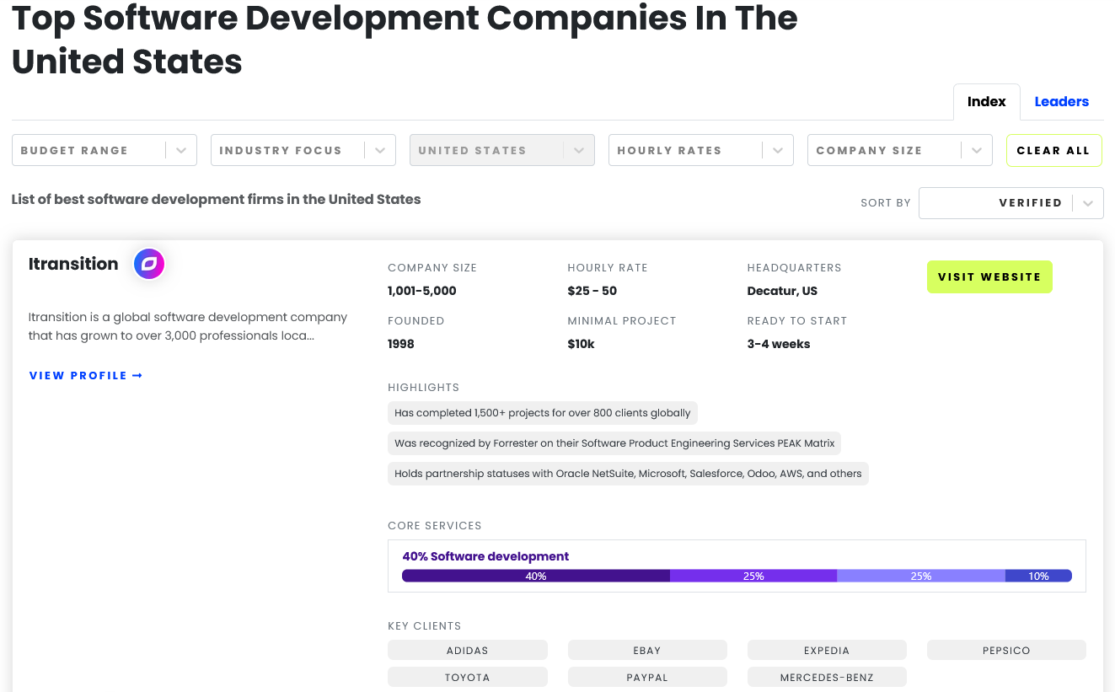Screen dimensions: 1115x692
Task: Expand the Hourly Rates filter
Action: 701,150
